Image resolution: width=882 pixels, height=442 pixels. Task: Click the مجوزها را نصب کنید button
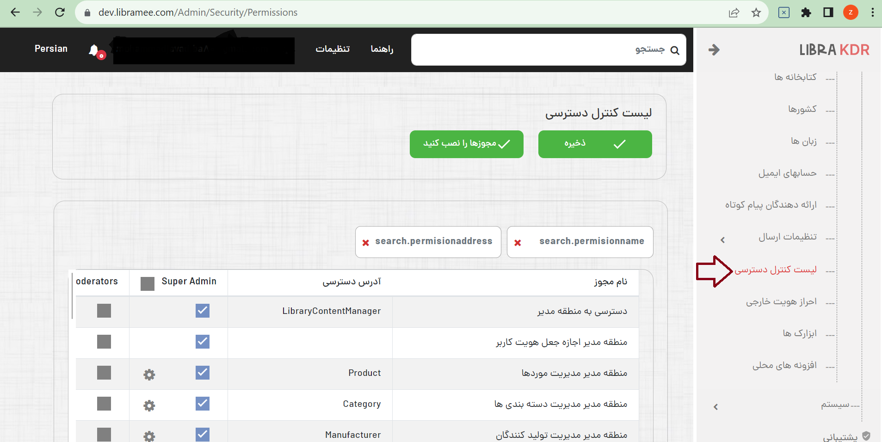pos(466,144)
